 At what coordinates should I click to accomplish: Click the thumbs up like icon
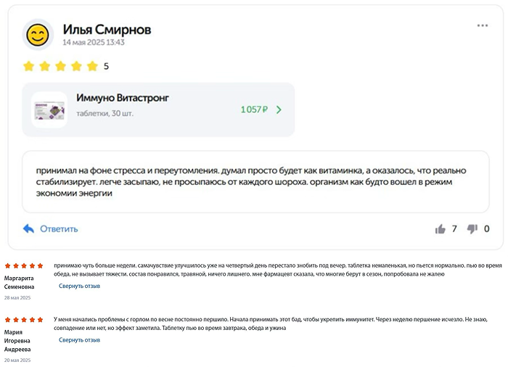point(441,229)
